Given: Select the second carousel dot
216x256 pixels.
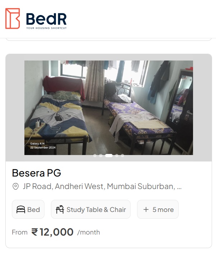Looking at the screenshot, I should pyautogui.click(x=101, y=156).
